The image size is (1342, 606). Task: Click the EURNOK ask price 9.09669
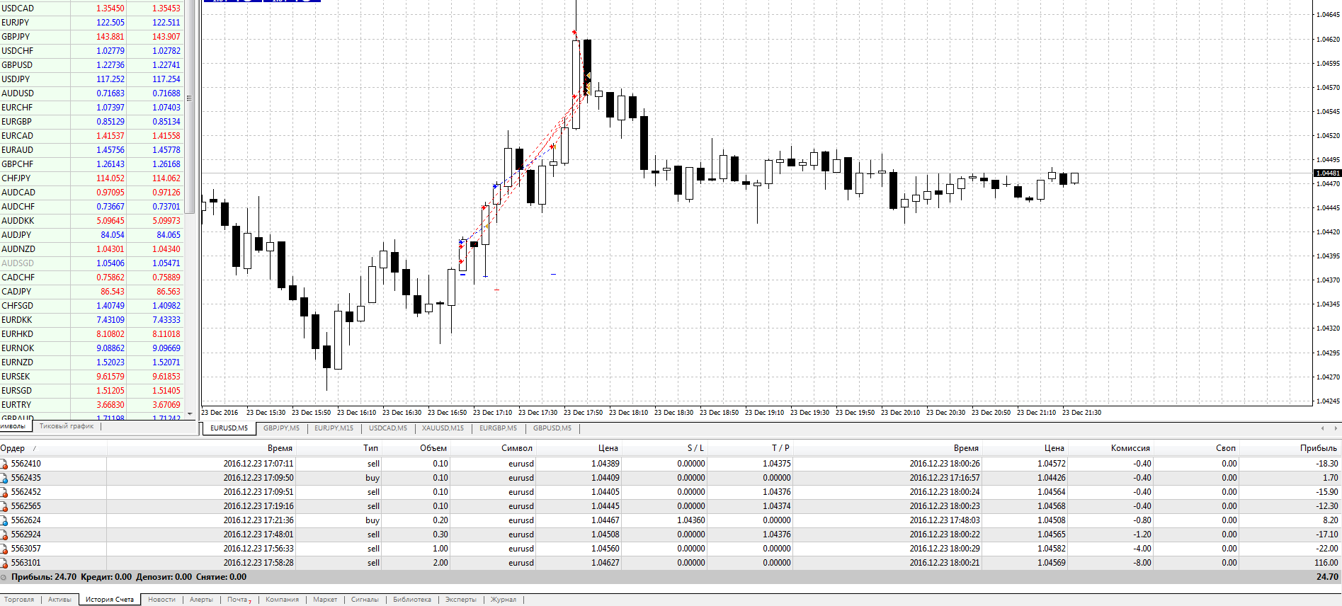pos(166,348)
